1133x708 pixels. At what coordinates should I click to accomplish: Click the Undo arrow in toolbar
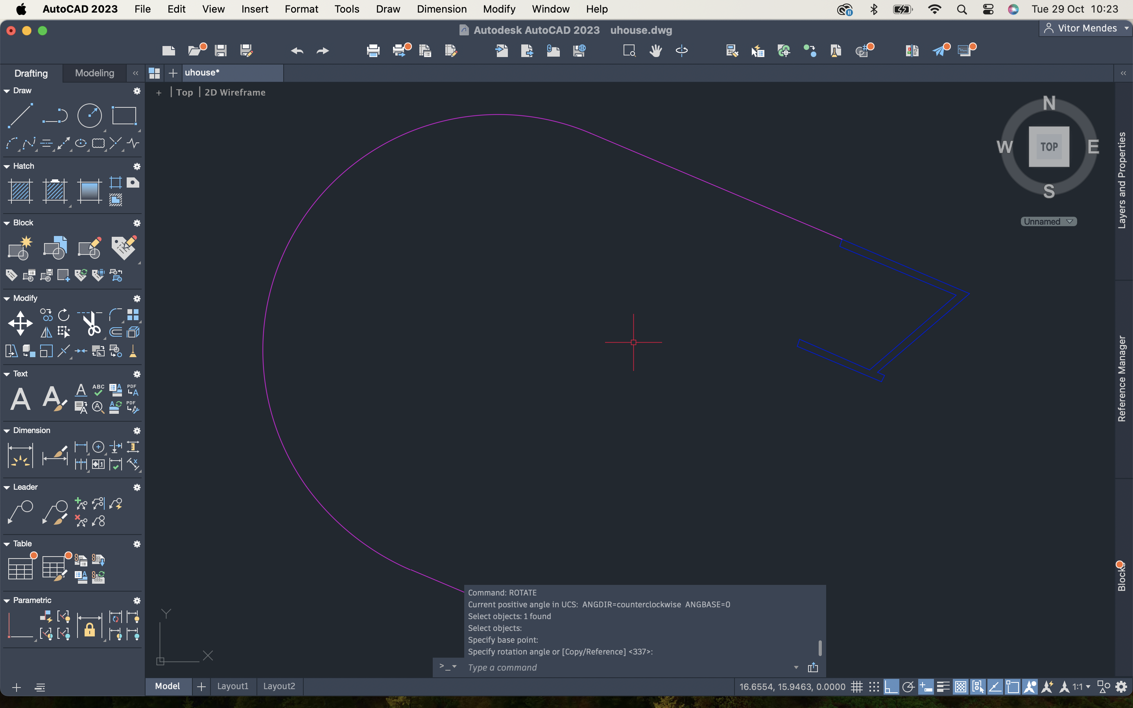click(x=297, y=51)
